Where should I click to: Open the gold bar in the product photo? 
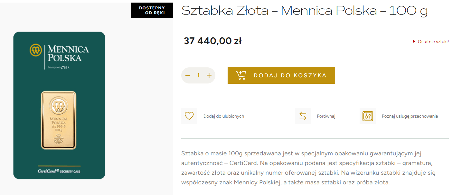click(x=59, y=120)
